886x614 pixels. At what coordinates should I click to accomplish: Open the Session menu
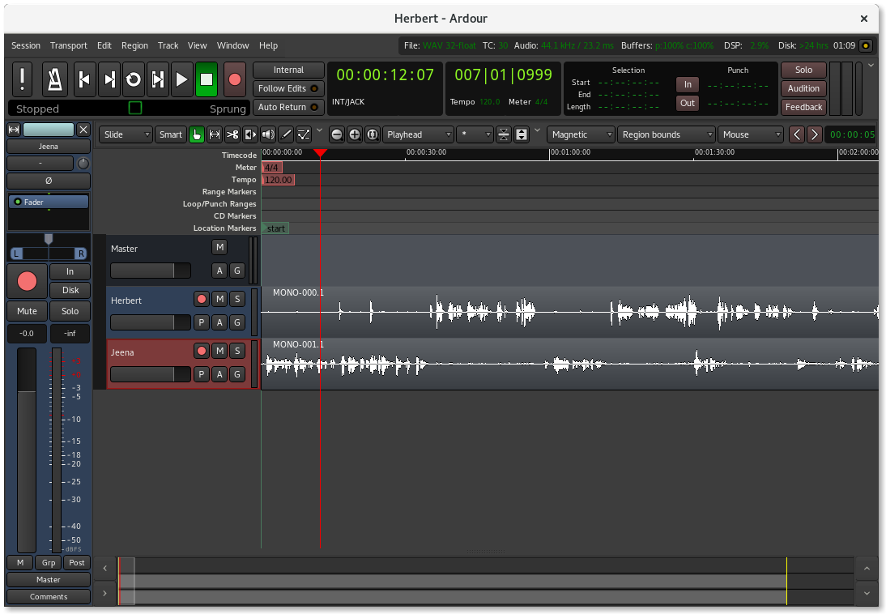click(x=26, y=45)
